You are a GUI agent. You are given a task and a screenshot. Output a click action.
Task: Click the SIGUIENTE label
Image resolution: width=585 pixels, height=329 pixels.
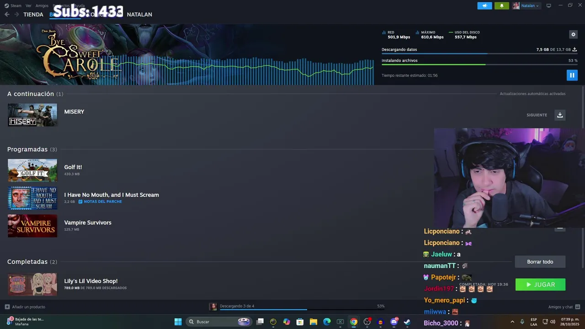point(537,115)
